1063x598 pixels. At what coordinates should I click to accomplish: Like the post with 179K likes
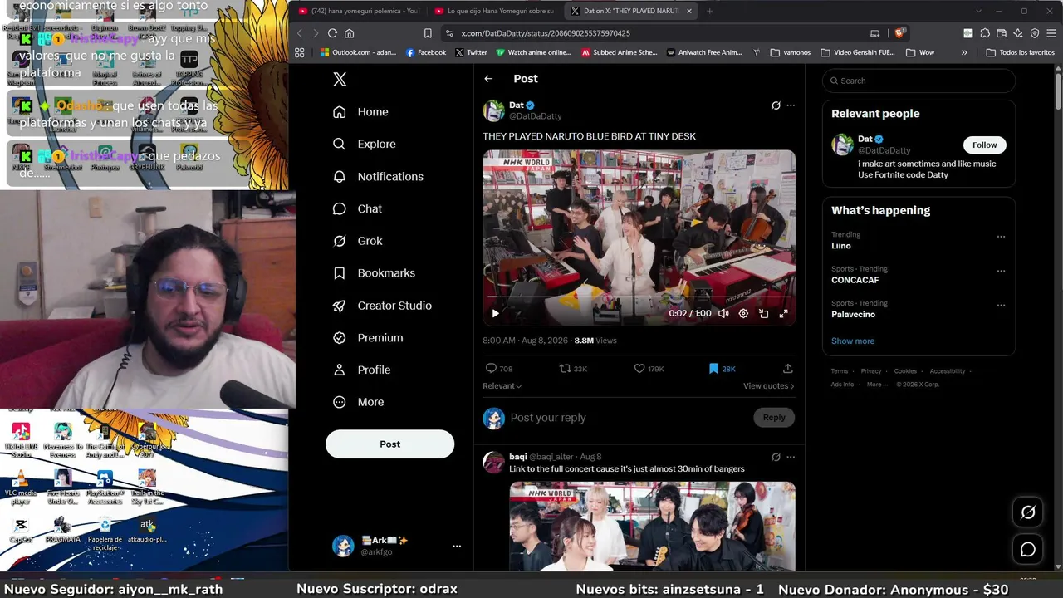pos(639,368)
